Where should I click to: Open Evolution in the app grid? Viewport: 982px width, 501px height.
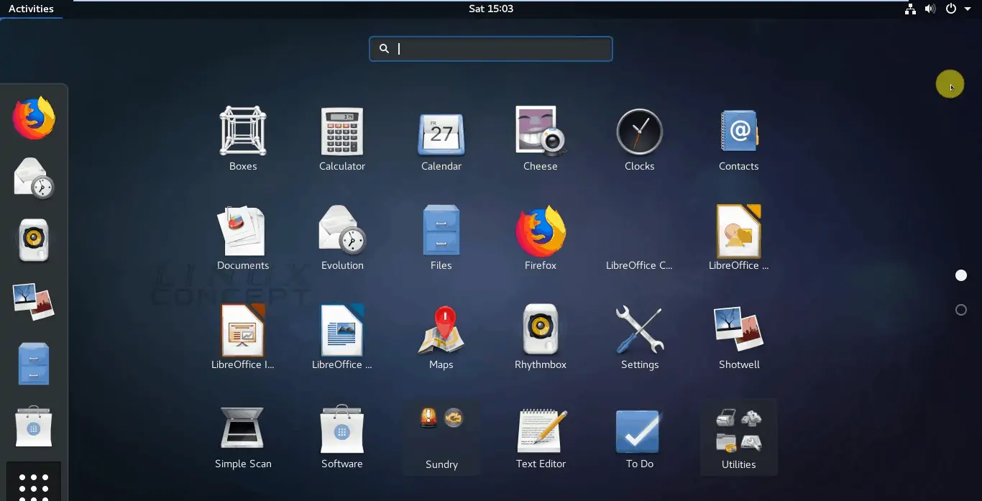342,238
